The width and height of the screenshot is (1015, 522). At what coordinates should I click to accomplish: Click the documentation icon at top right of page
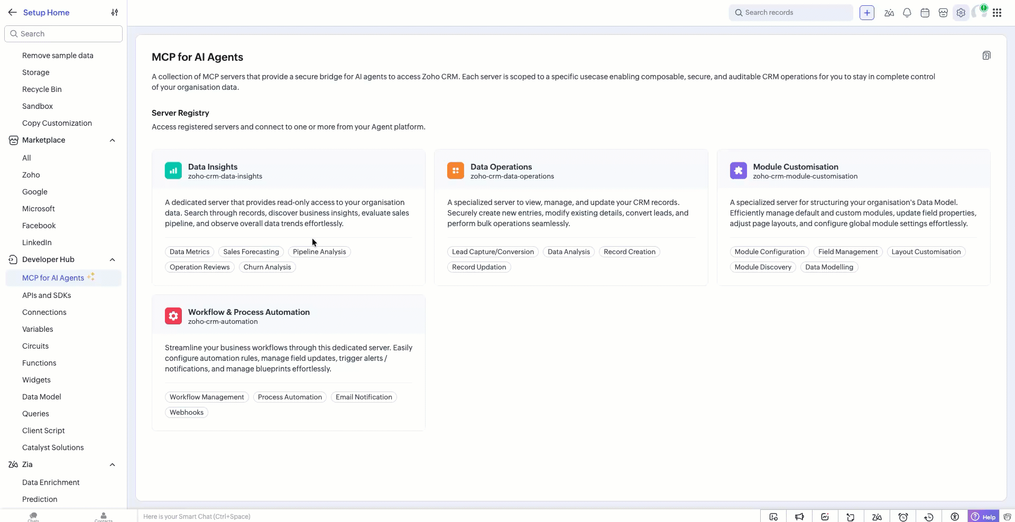(986, 55)
